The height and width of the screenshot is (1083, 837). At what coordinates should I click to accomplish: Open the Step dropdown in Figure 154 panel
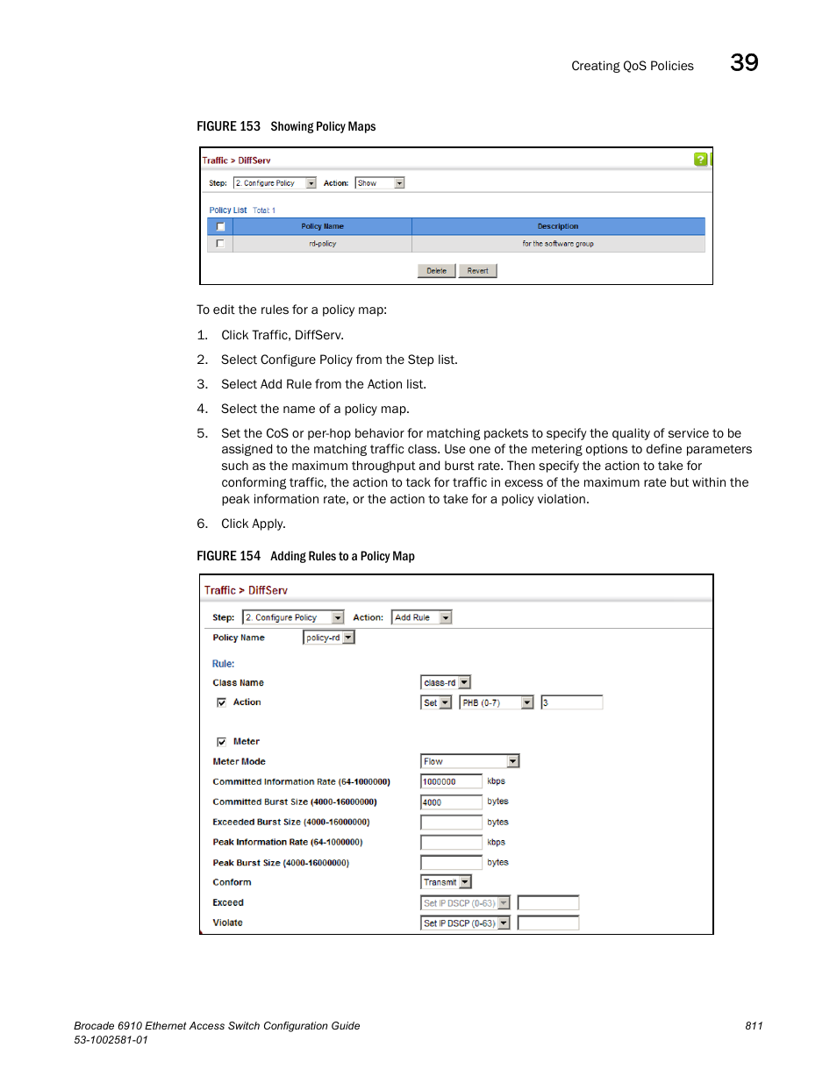click(293, 617)
